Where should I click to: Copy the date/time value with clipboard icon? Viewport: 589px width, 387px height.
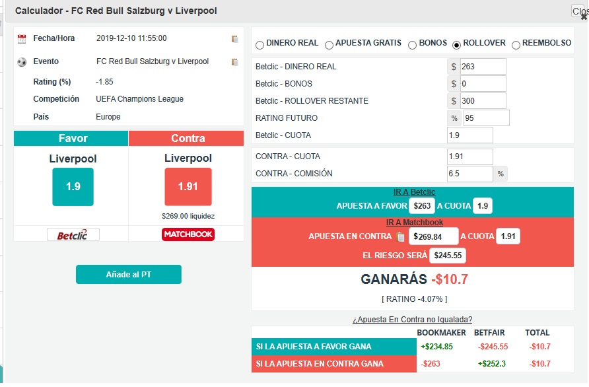pos(234,39)
